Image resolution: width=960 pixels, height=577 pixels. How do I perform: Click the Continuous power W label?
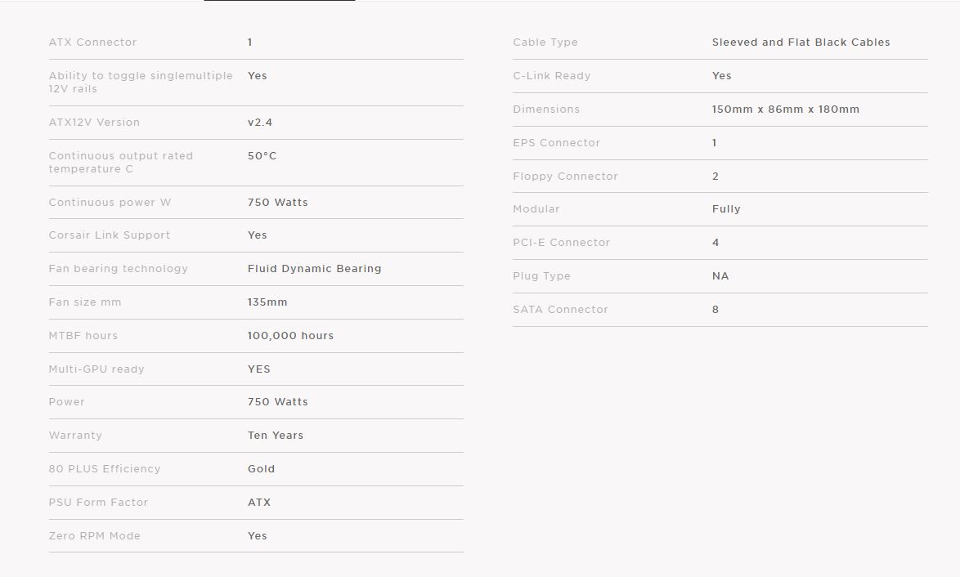tap(110, 203)
